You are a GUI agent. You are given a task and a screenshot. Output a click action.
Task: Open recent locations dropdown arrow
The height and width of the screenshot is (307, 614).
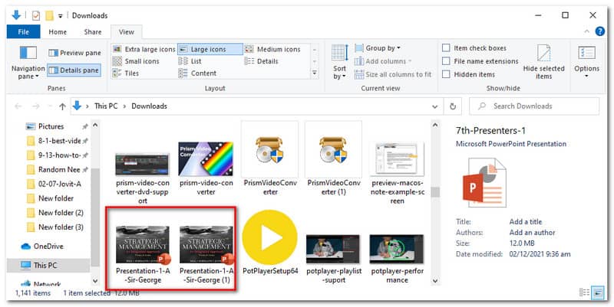[50, 106]
